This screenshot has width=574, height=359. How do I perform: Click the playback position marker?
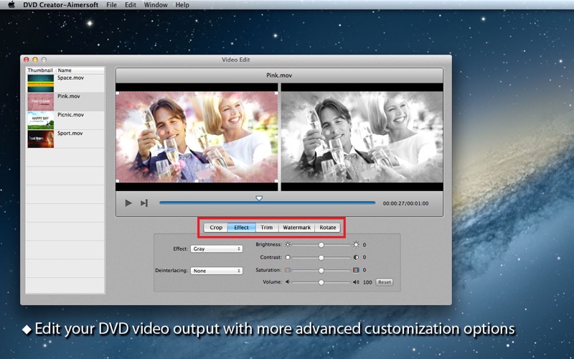[x=259, y=198]
